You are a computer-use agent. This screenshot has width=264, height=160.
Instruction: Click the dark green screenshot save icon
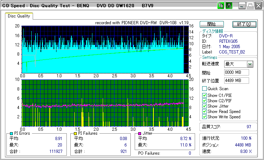[229, 6]
